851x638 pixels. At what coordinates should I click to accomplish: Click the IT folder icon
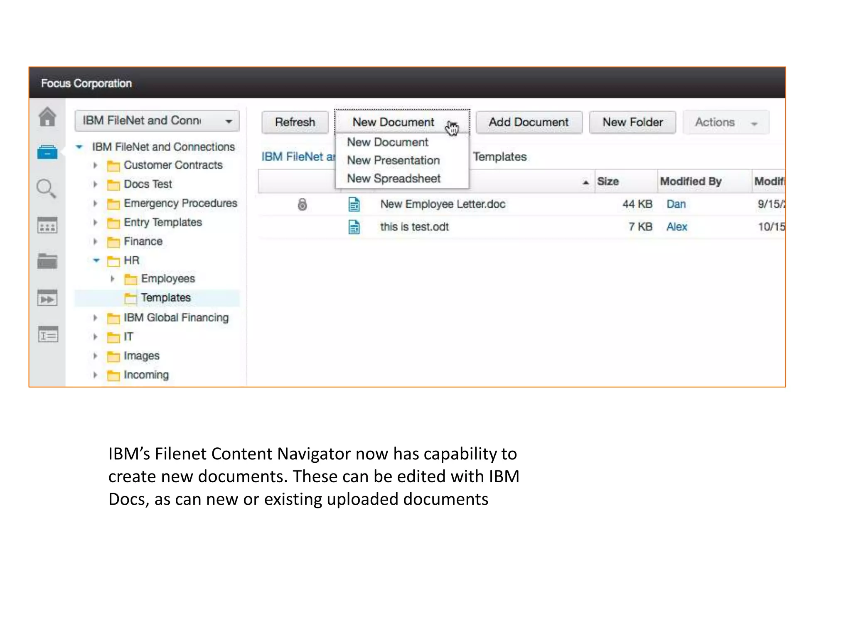pyautogui.click(x=113, y=337)
